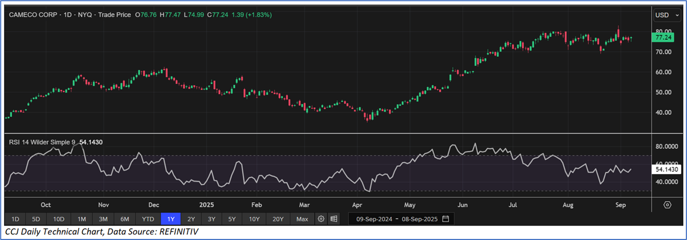
Task: Select the 20Y range button
Action: point(278,219)
